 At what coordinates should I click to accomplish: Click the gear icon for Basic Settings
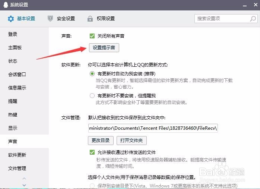click(x=11, y=19)
